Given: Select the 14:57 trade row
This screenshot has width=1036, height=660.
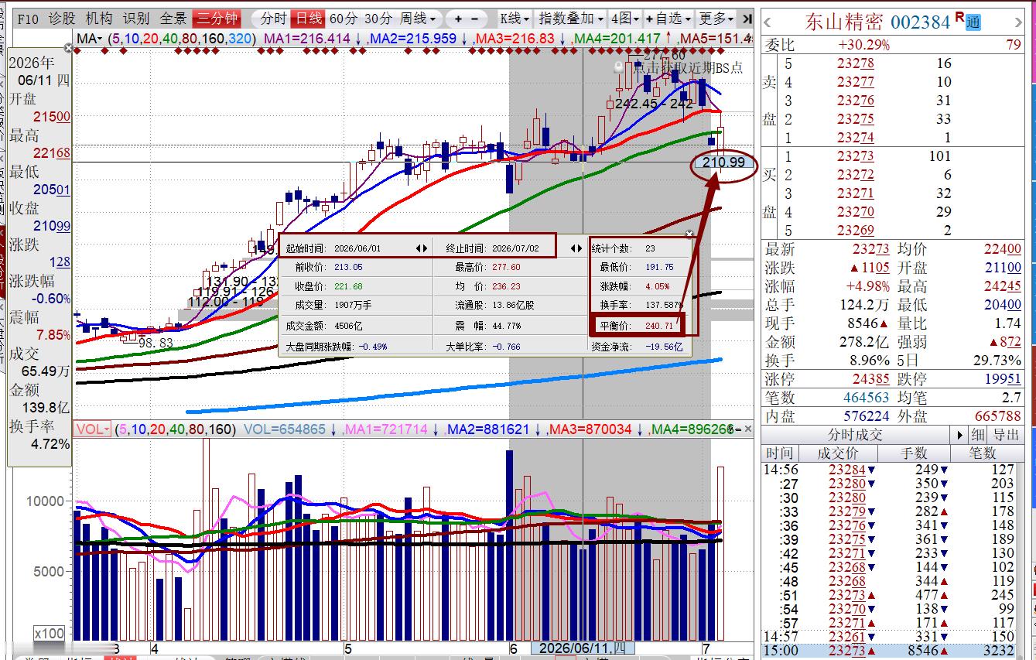Looking at the screenshot, I should point(894,637).
